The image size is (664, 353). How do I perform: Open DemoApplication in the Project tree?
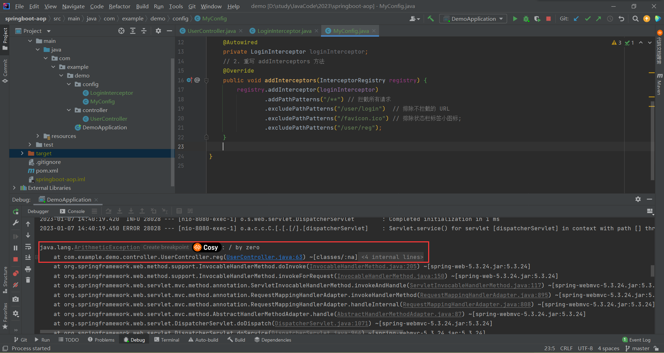coord(104,127)
